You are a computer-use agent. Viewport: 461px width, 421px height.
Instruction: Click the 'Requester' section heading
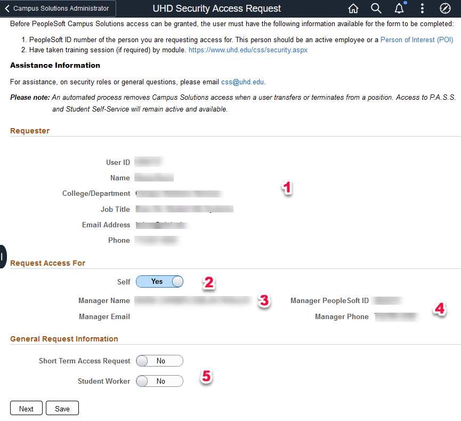click(x=30, y=131)
